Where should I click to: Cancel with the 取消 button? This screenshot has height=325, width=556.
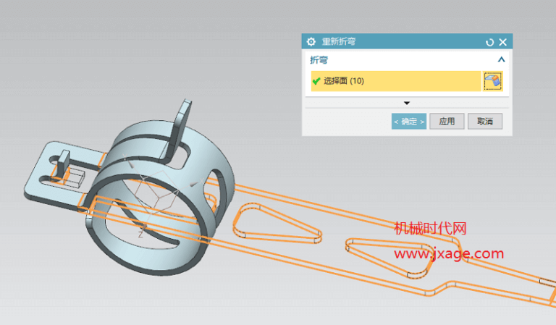click(x=485, y=122)
